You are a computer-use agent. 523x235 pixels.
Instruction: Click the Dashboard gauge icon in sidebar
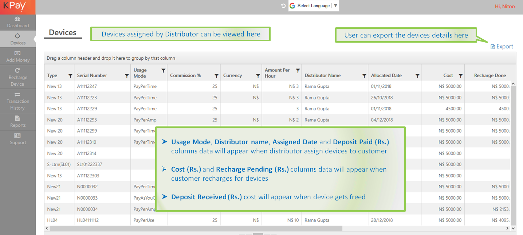click(x=17, y=19)
